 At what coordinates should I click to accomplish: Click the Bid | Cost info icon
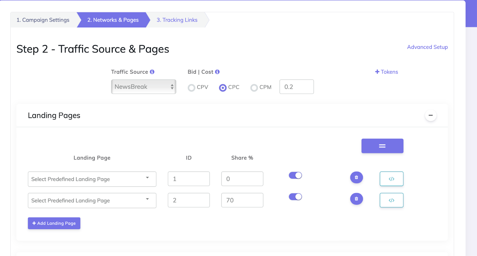point(217,72)
